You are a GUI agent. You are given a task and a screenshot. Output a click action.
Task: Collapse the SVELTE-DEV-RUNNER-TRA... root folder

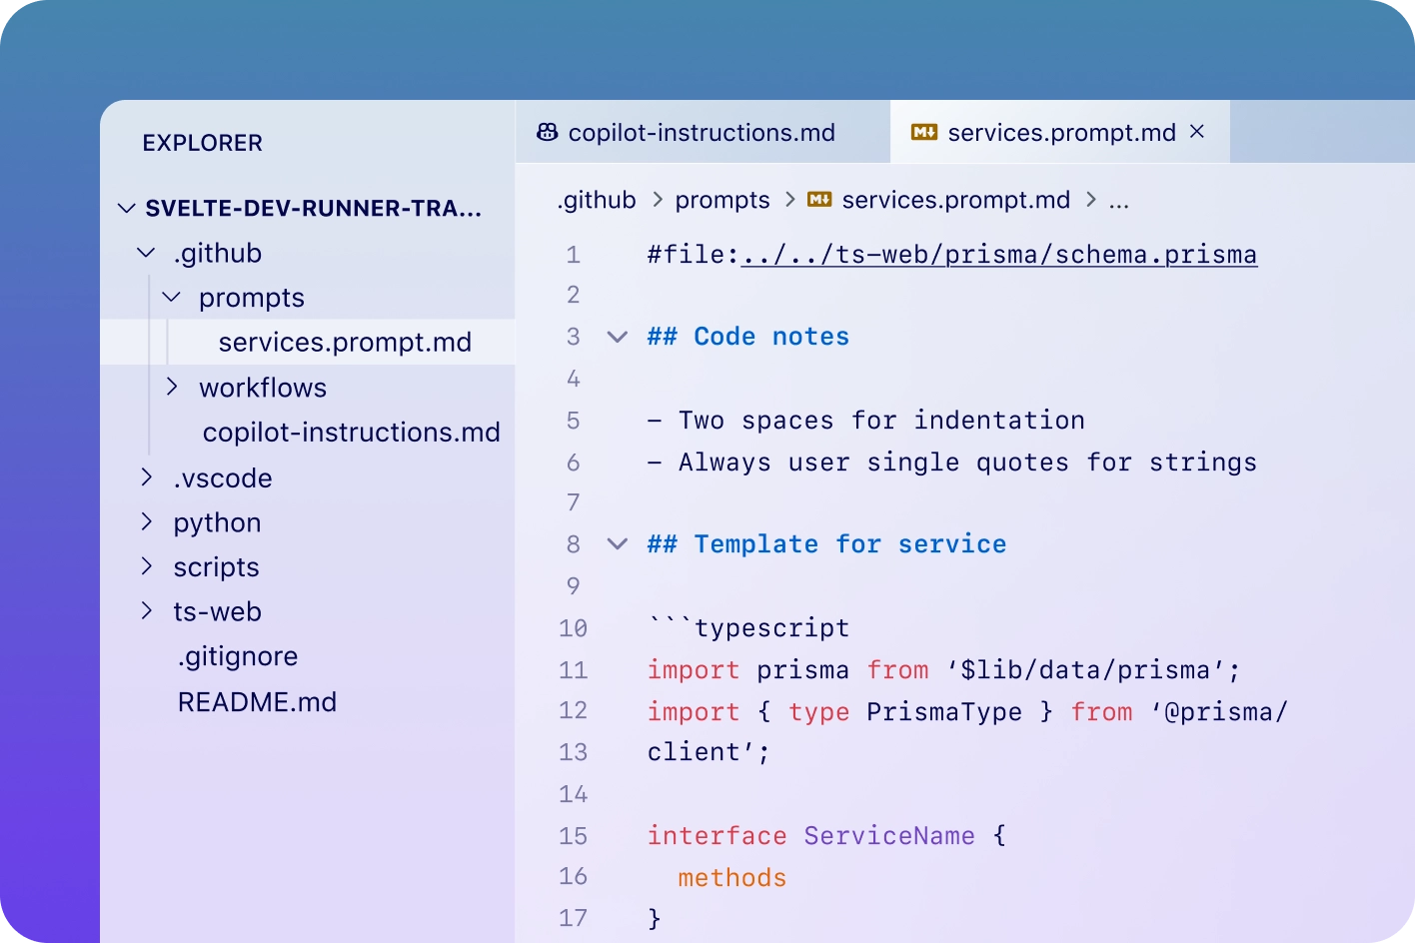pyautogui.click(x=127, y=208)
